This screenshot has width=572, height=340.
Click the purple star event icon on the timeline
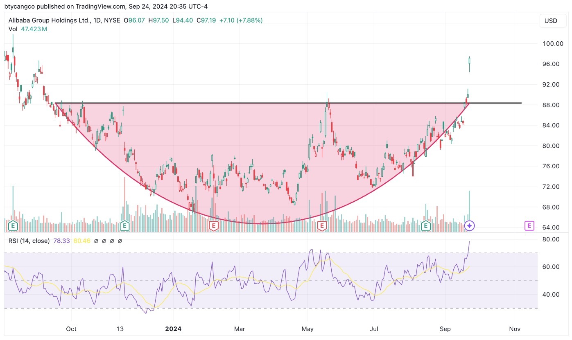coord(469,225)
